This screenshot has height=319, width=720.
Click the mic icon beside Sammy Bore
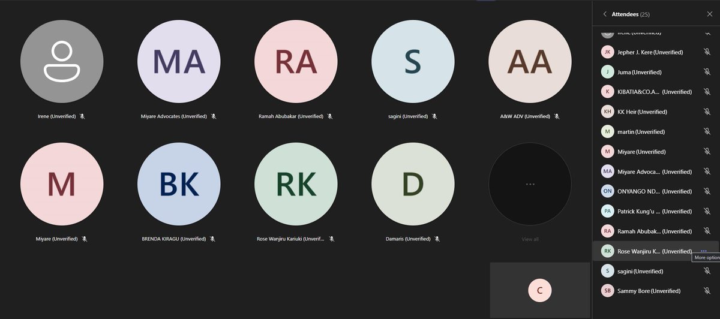click(x=707, y=291)
